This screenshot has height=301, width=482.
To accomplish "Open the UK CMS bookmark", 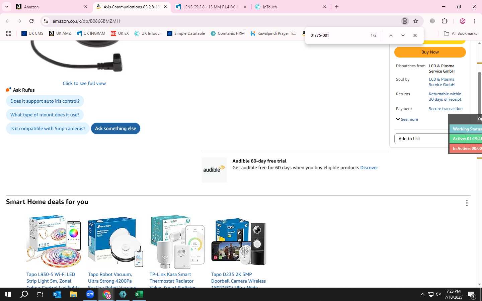I will click(32, 33).
